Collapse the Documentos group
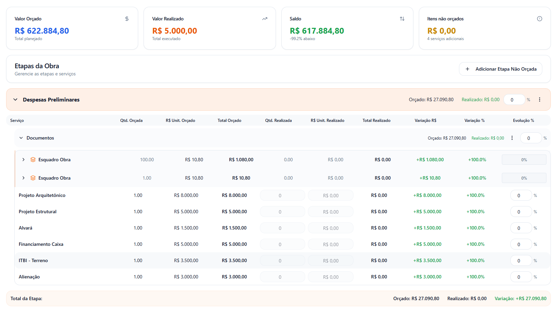This screenshot has height=311, width=558. point(21,138)
